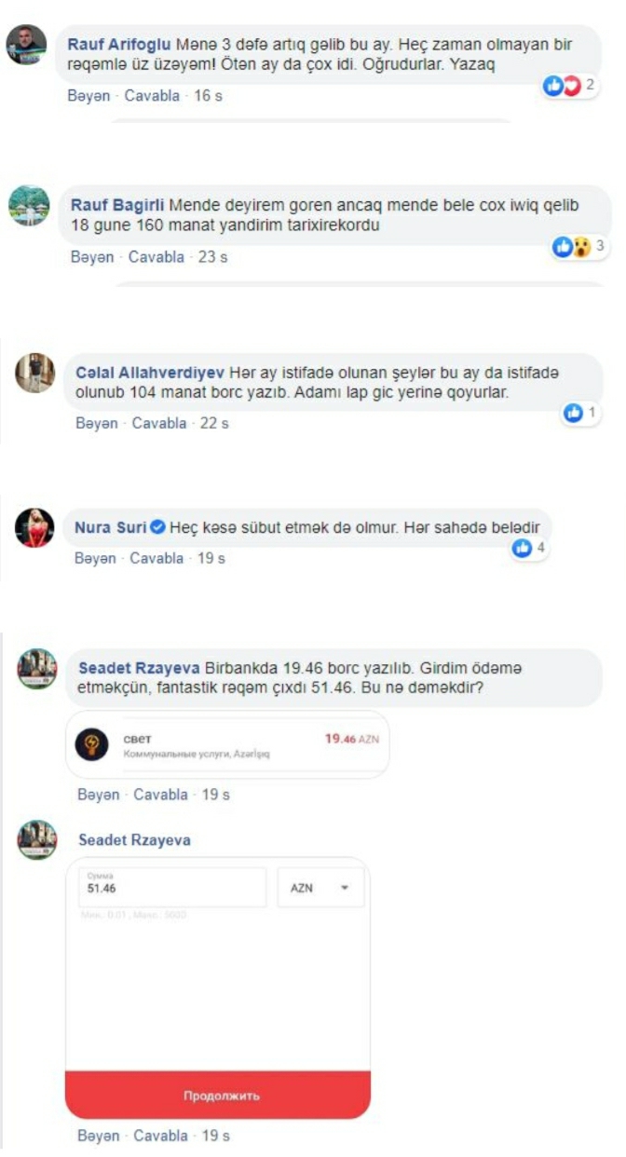Viewport: 626px width, 1157px height.
Task: Click the 51.46 amount input field
Action: click(172, 888)
